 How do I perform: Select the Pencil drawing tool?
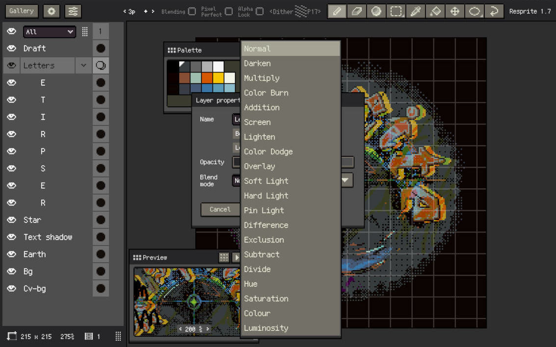click(337, 11)
